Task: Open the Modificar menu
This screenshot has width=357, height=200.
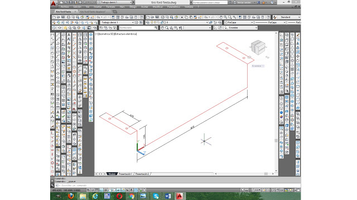Action: pos(157,7)
